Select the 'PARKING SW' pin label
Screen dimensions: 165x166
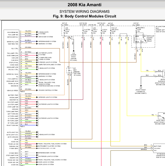[14, 146]
